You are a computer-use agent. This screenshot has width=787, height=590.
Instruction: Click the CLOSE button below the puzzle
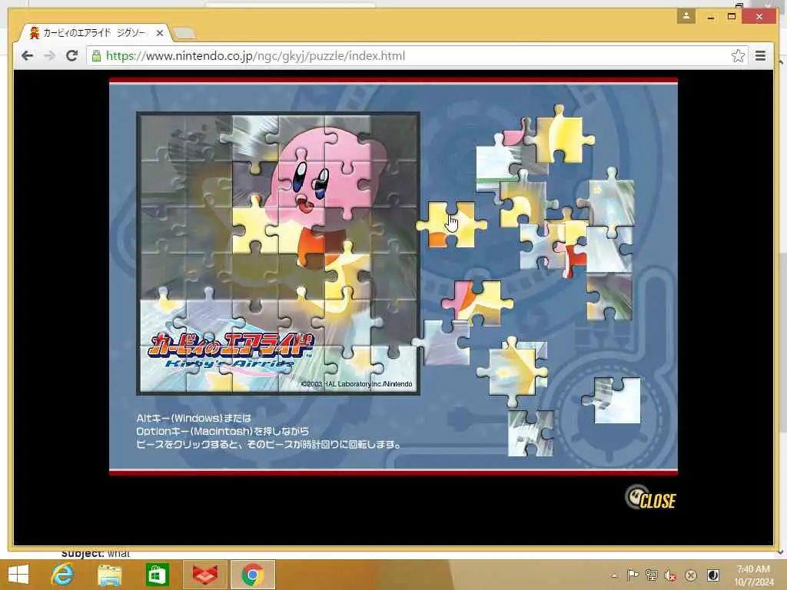[651, 498]
